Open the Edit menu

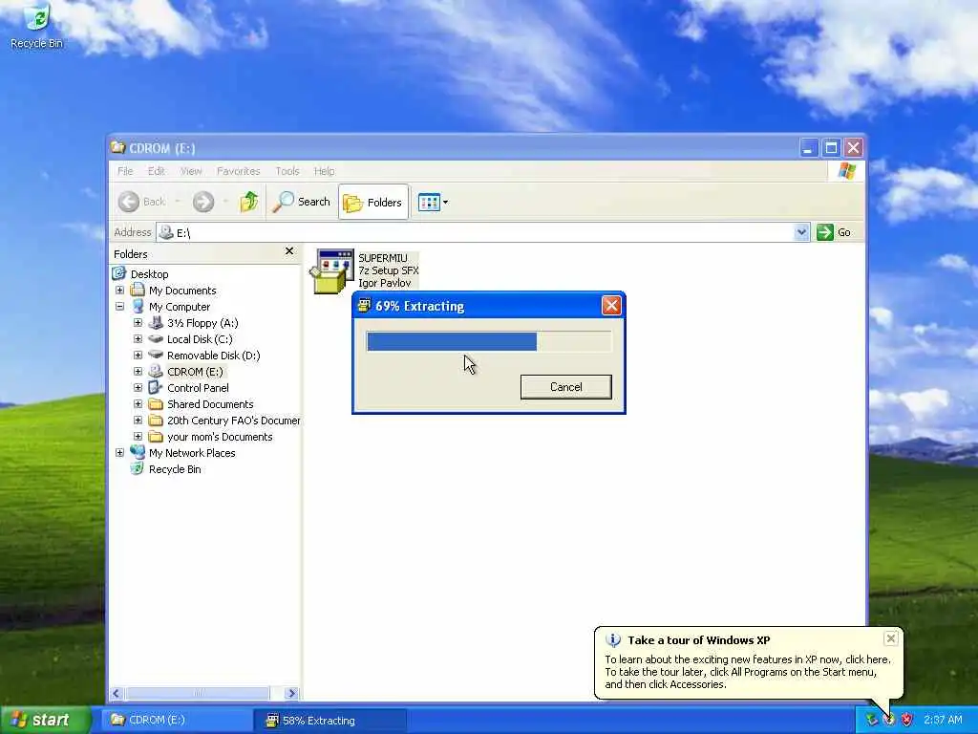(x=156, y=171)
